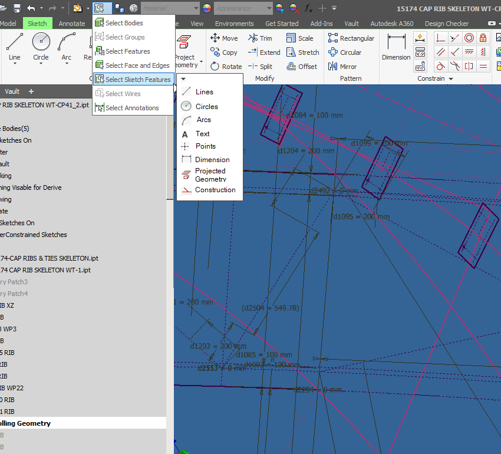The image size is (501, 454).
Task: Toggle Construction selection filter
Action: 215,190
